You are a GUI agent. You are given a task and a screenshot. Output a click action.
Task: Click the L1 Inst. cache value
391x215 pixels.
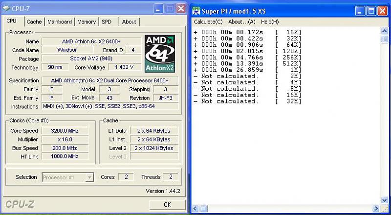pyautogui.click(x=154, y=139)
